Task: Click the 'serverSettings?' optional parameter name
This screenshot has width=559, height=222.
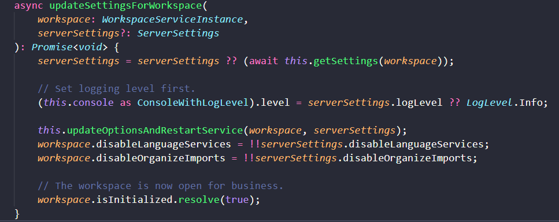Action: point(82,34)
